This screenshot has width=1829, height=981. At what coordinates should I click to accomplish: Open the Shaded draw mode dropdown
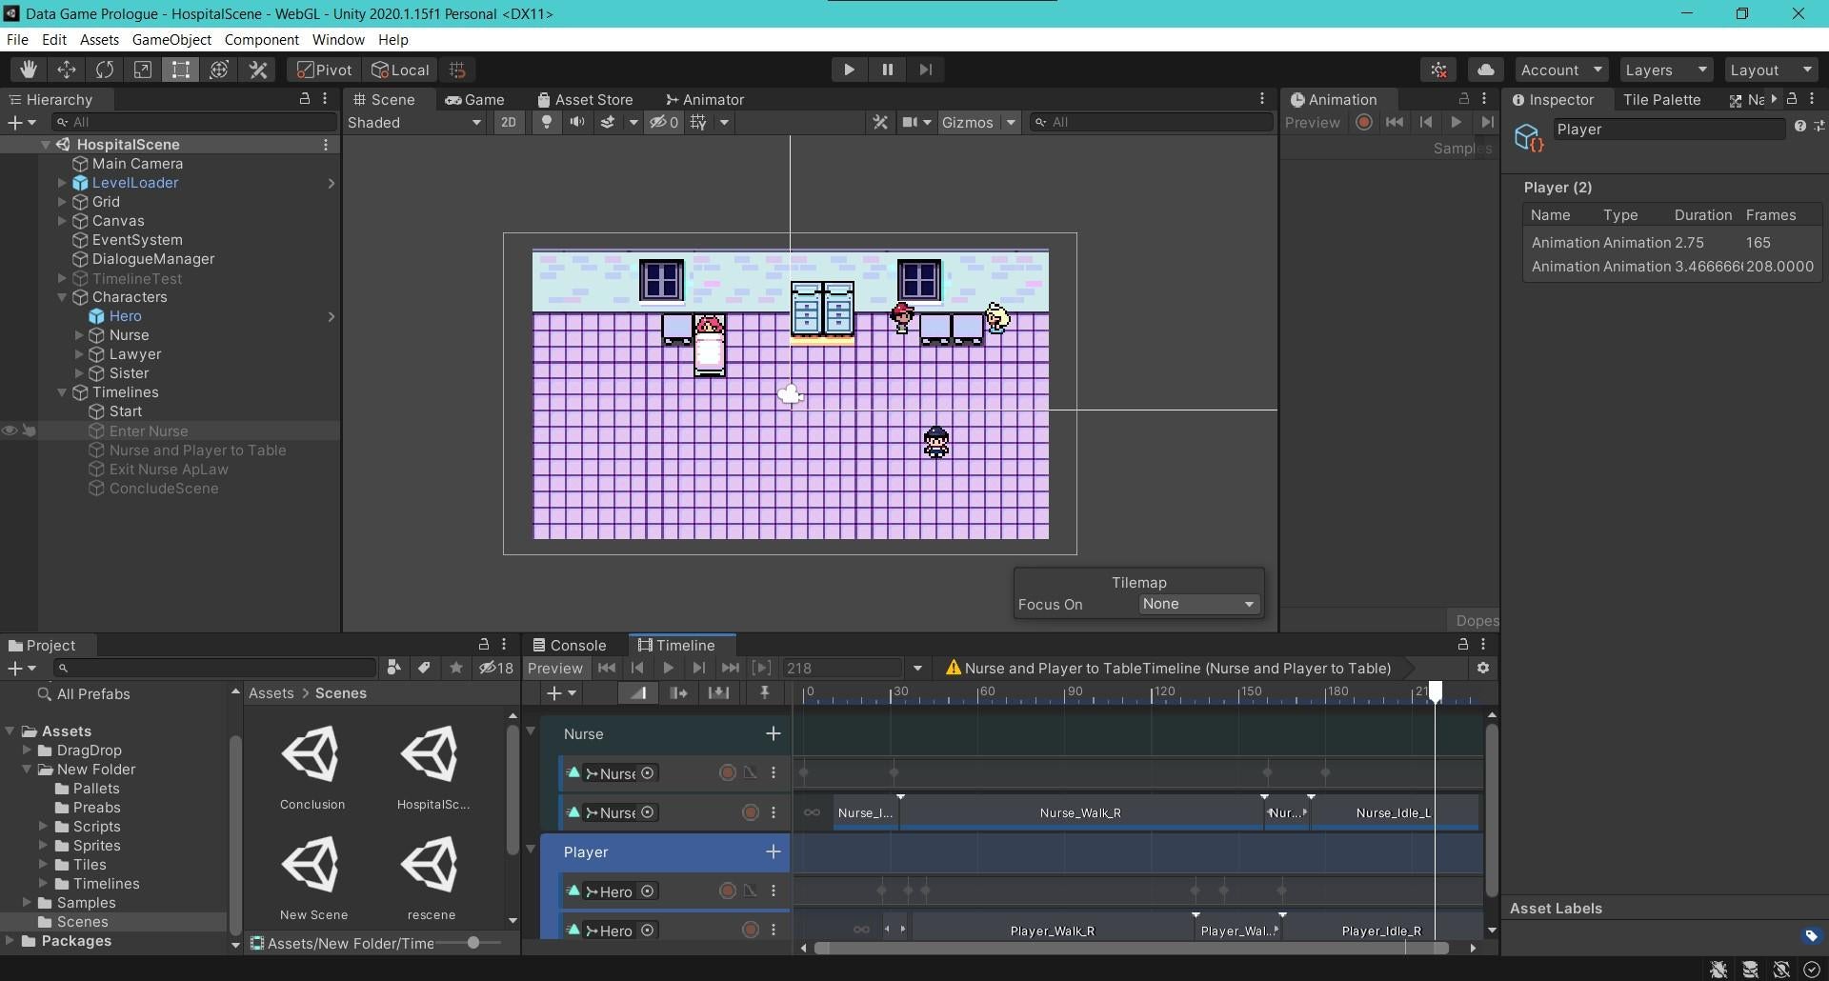point(414,122)
